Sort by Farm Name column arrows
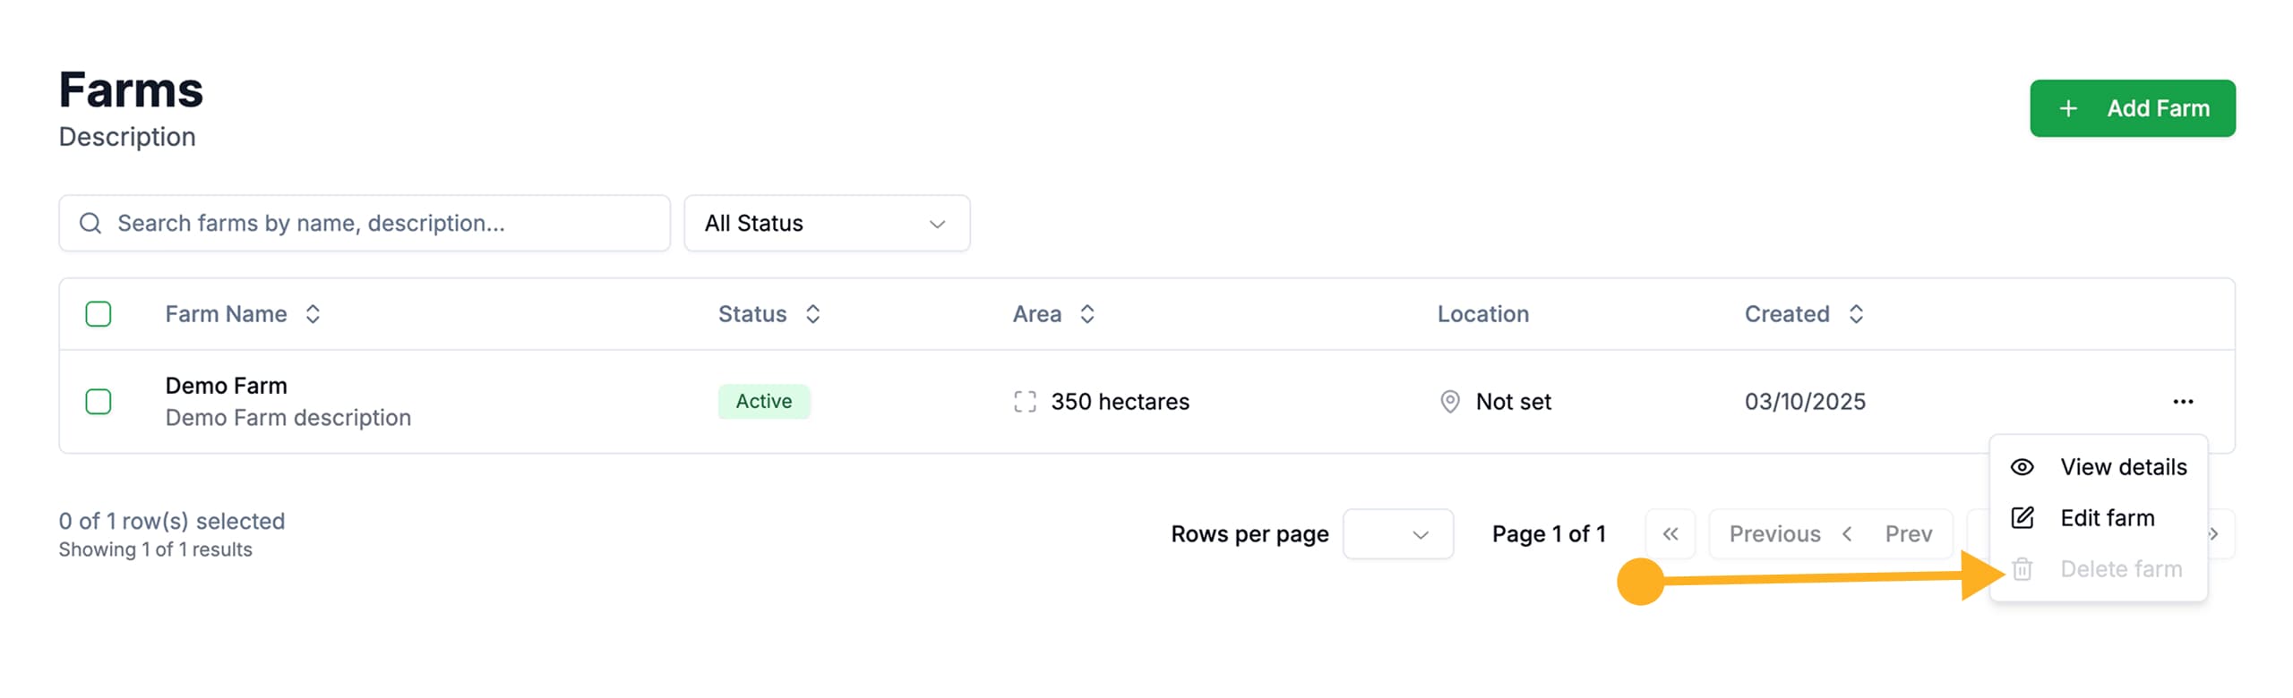Viewport: 2293px width, 698px height. click(313, 314)
